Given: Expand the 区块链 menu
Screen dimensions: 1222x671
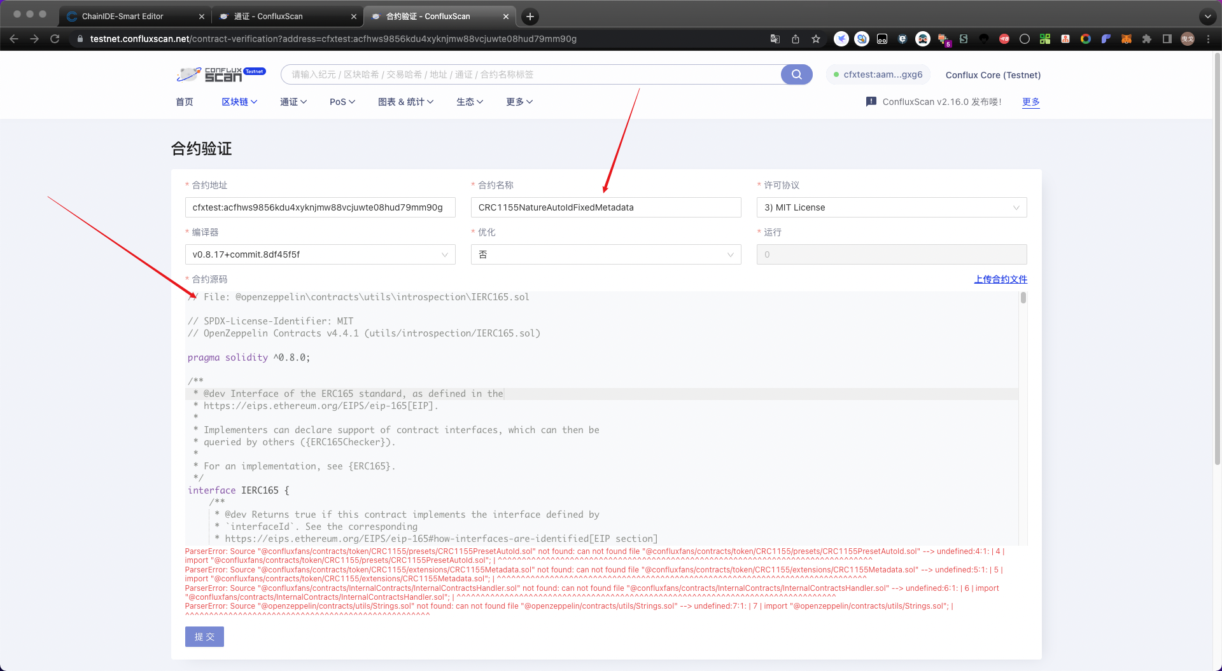Looking at the screenshot, I should click(239, 102).
